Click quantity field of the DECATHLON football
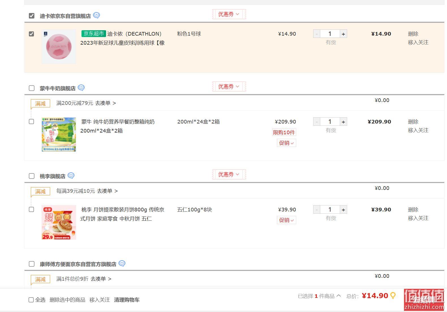Image resolution: width=447 pixels, height=312 pixels. pos(330,34)
